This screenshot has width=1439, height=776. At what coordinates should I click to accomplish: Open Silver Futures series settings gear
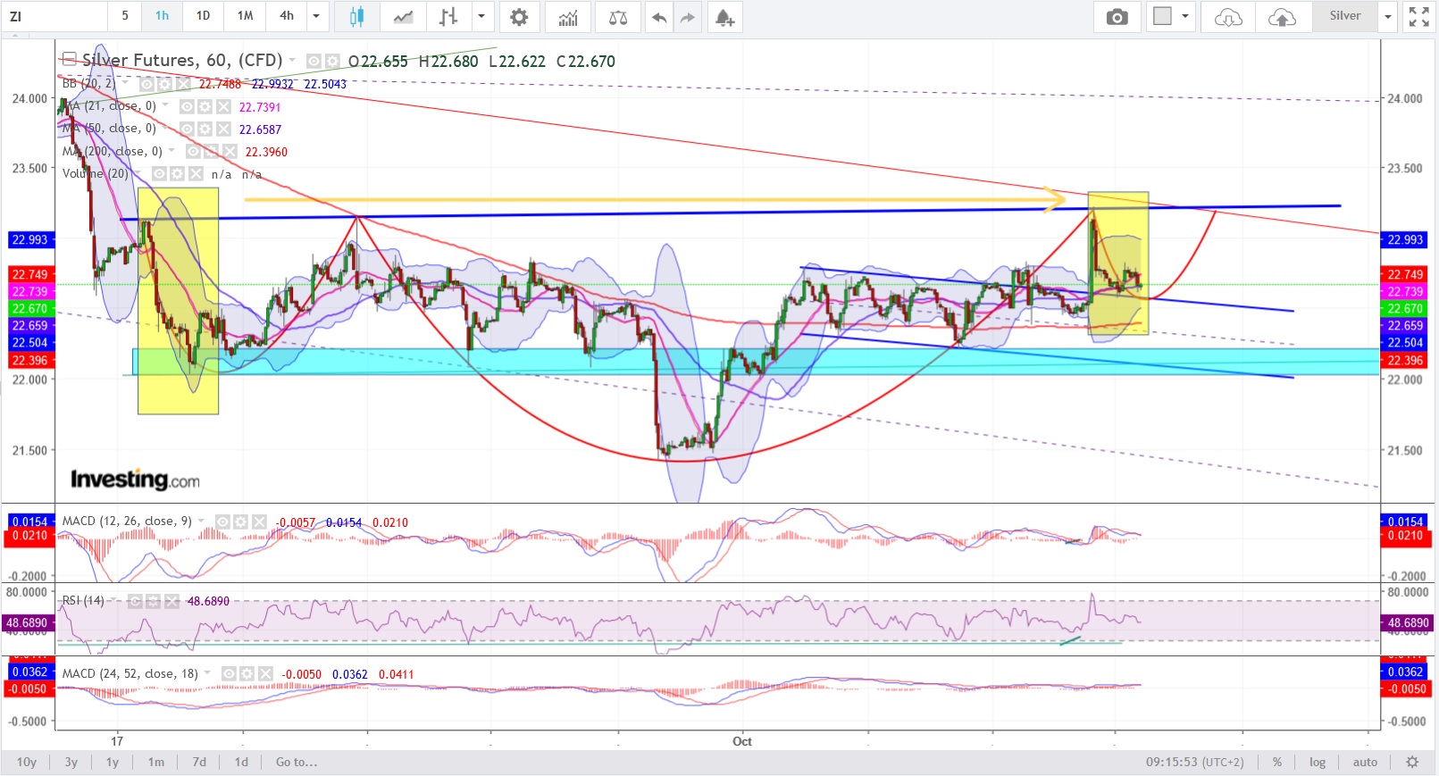[x=332, y=61]
